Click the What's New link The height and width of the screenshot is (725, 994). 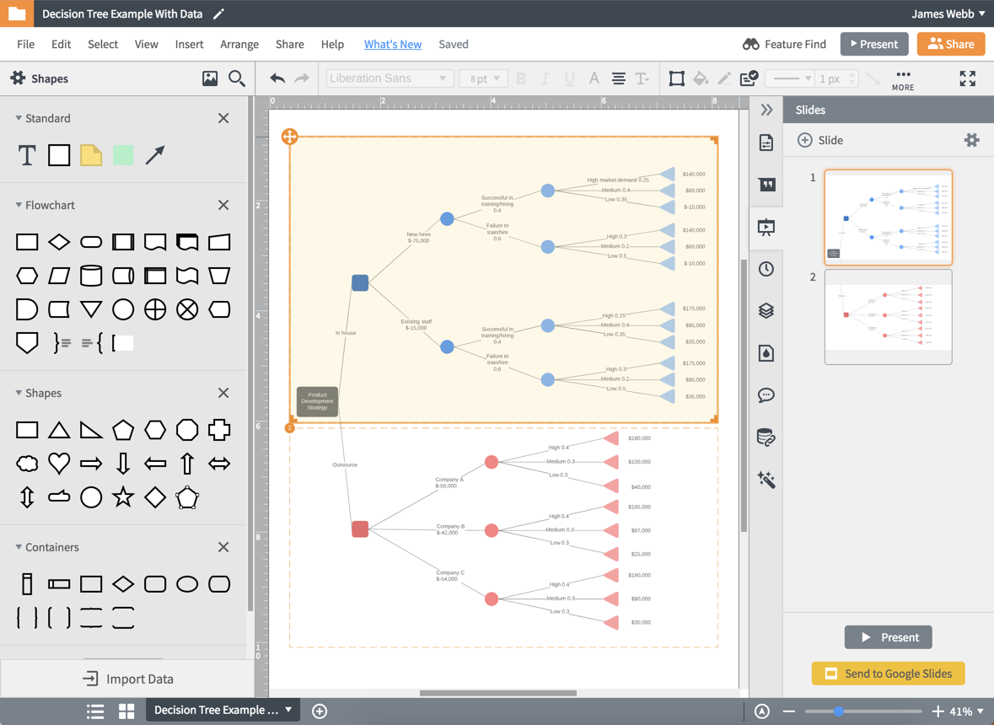pos(393,45)
